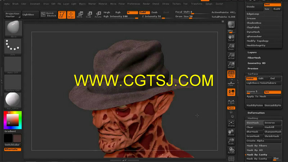Viewport: 288px width, 162px height.
Task: Open the Texture Off selector
Action: pos(13,83)
